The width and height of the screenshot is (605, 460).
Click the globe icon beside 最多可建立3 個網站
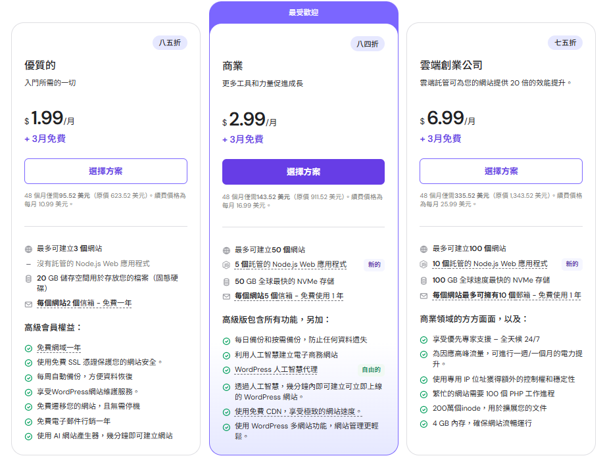click(28, 249)
